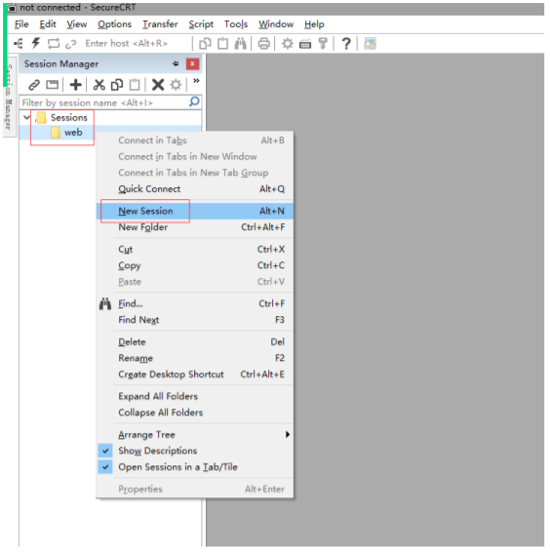
Task: Open the Session Manager toolbar icon
Action: point(19,44)
